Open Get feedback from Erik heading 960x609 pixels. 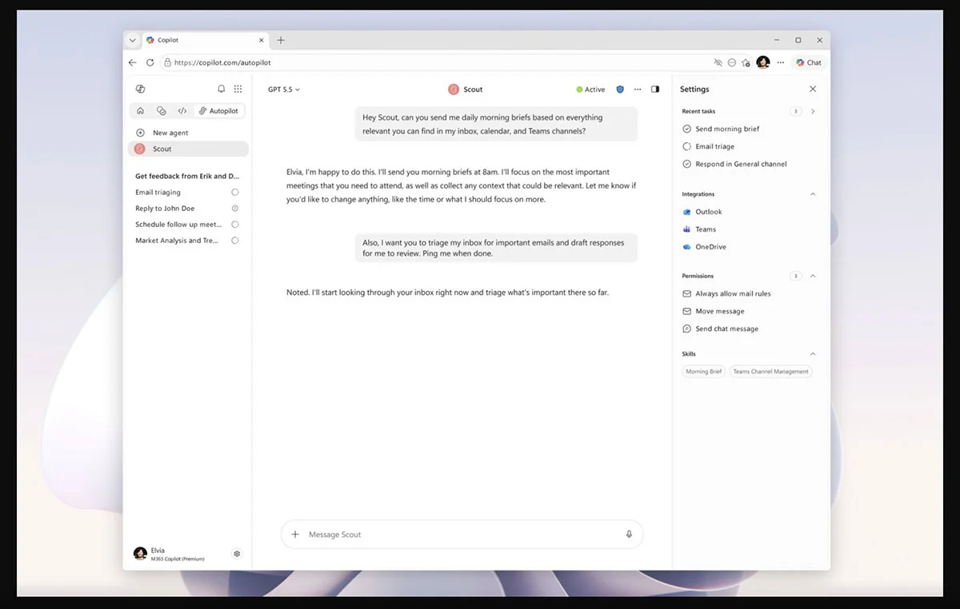[x=187, y=176]
